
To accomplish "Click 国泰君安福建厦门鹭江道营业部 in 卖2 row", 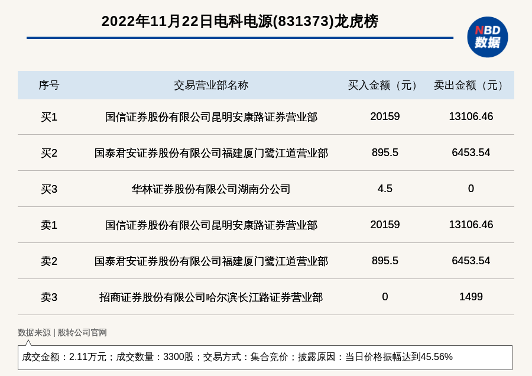I will tap(211, 261).
